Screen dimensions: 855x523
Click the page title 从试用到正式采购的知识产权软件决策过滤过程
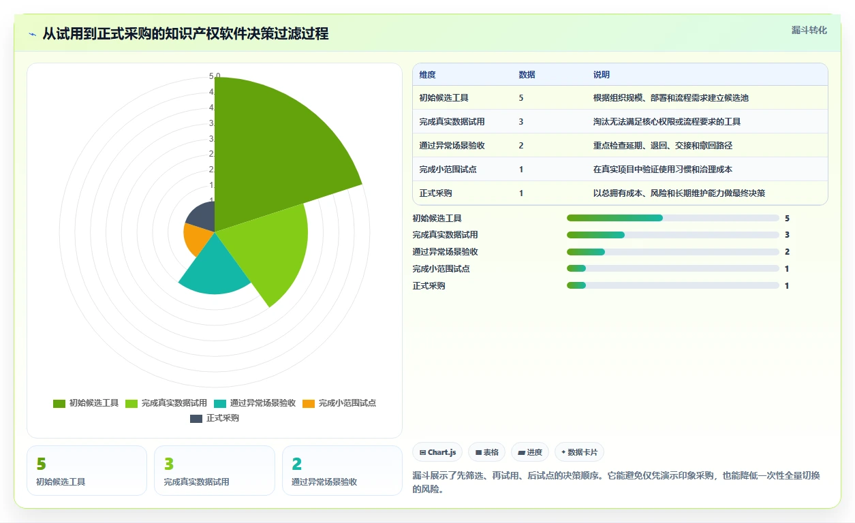(x=185, y=34)
